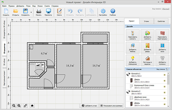Zoom in with plus magnifier
This screenshot has width=172, height=110.
19,106
